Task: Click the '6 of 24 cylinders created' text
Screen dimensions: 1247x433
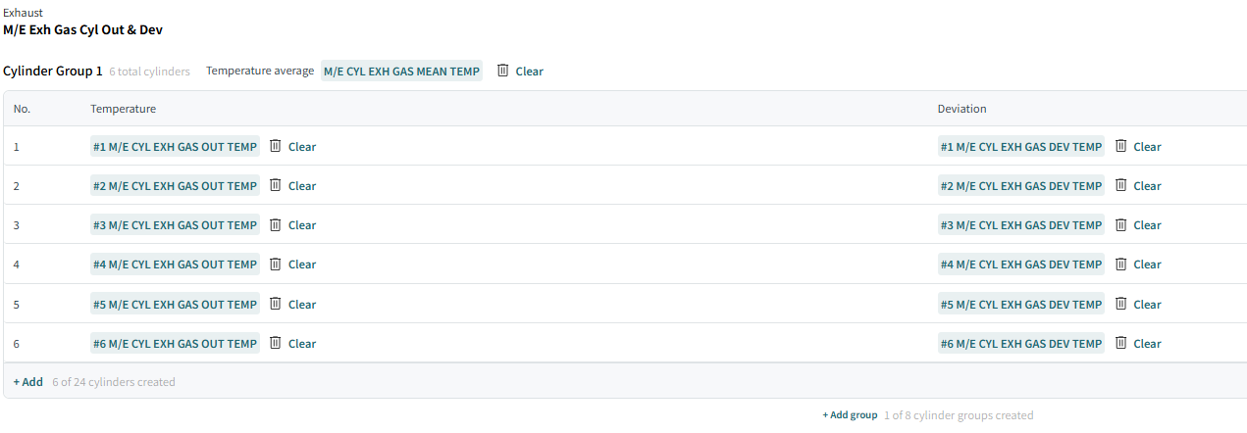Action: pos(114,382)
